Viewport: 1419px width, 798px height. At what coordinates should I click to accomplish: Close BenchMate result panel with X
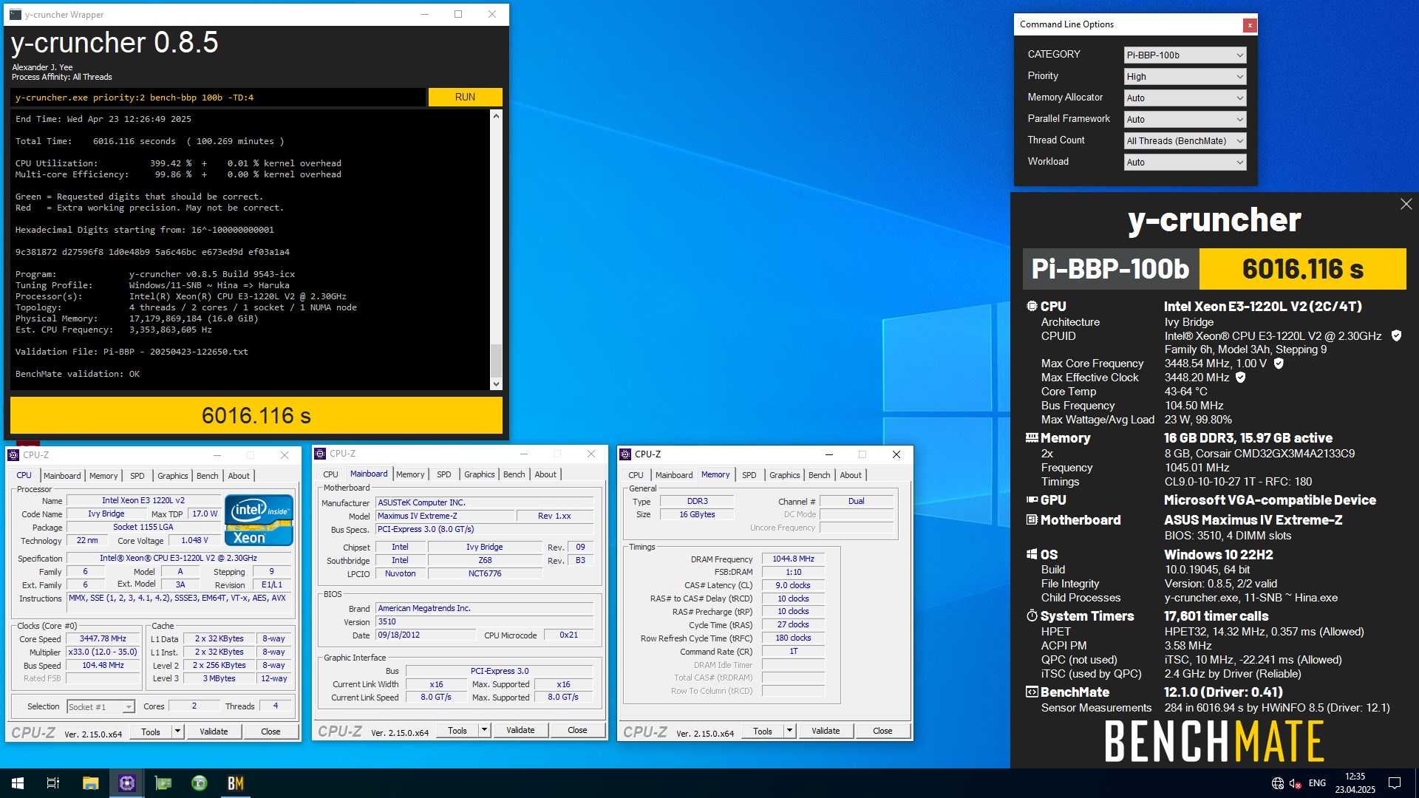pos(1406,204)
